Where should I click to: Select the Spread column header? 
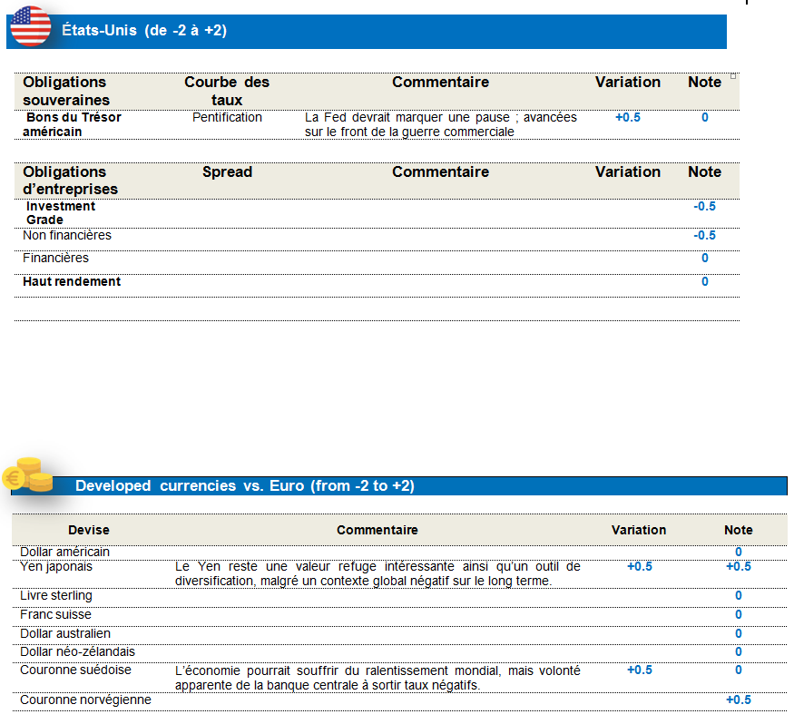click(227, 172)
